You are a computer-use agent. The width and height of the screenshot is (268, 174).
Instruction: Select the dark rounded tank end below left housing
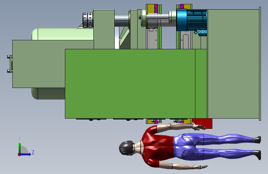[48, 94]
